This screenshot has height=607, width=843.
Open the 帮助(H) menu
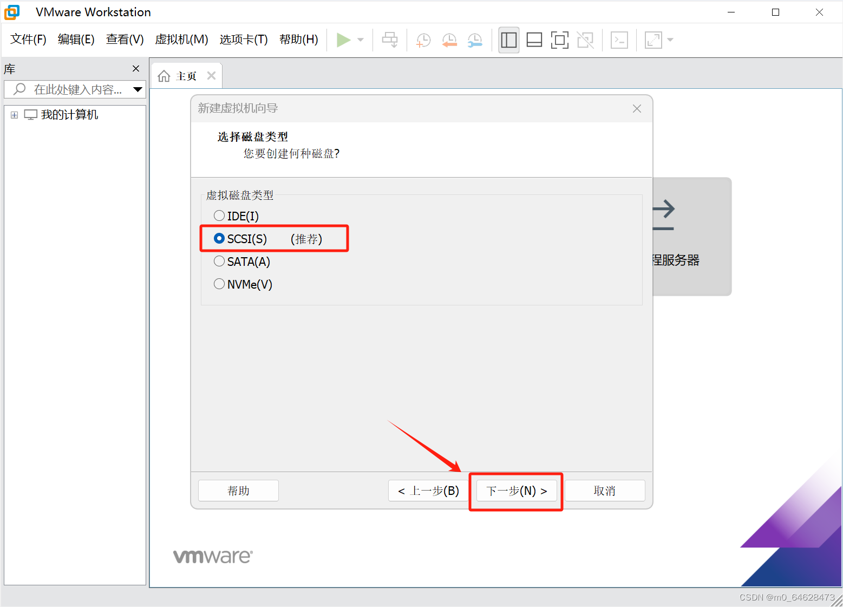pos(299,40)
